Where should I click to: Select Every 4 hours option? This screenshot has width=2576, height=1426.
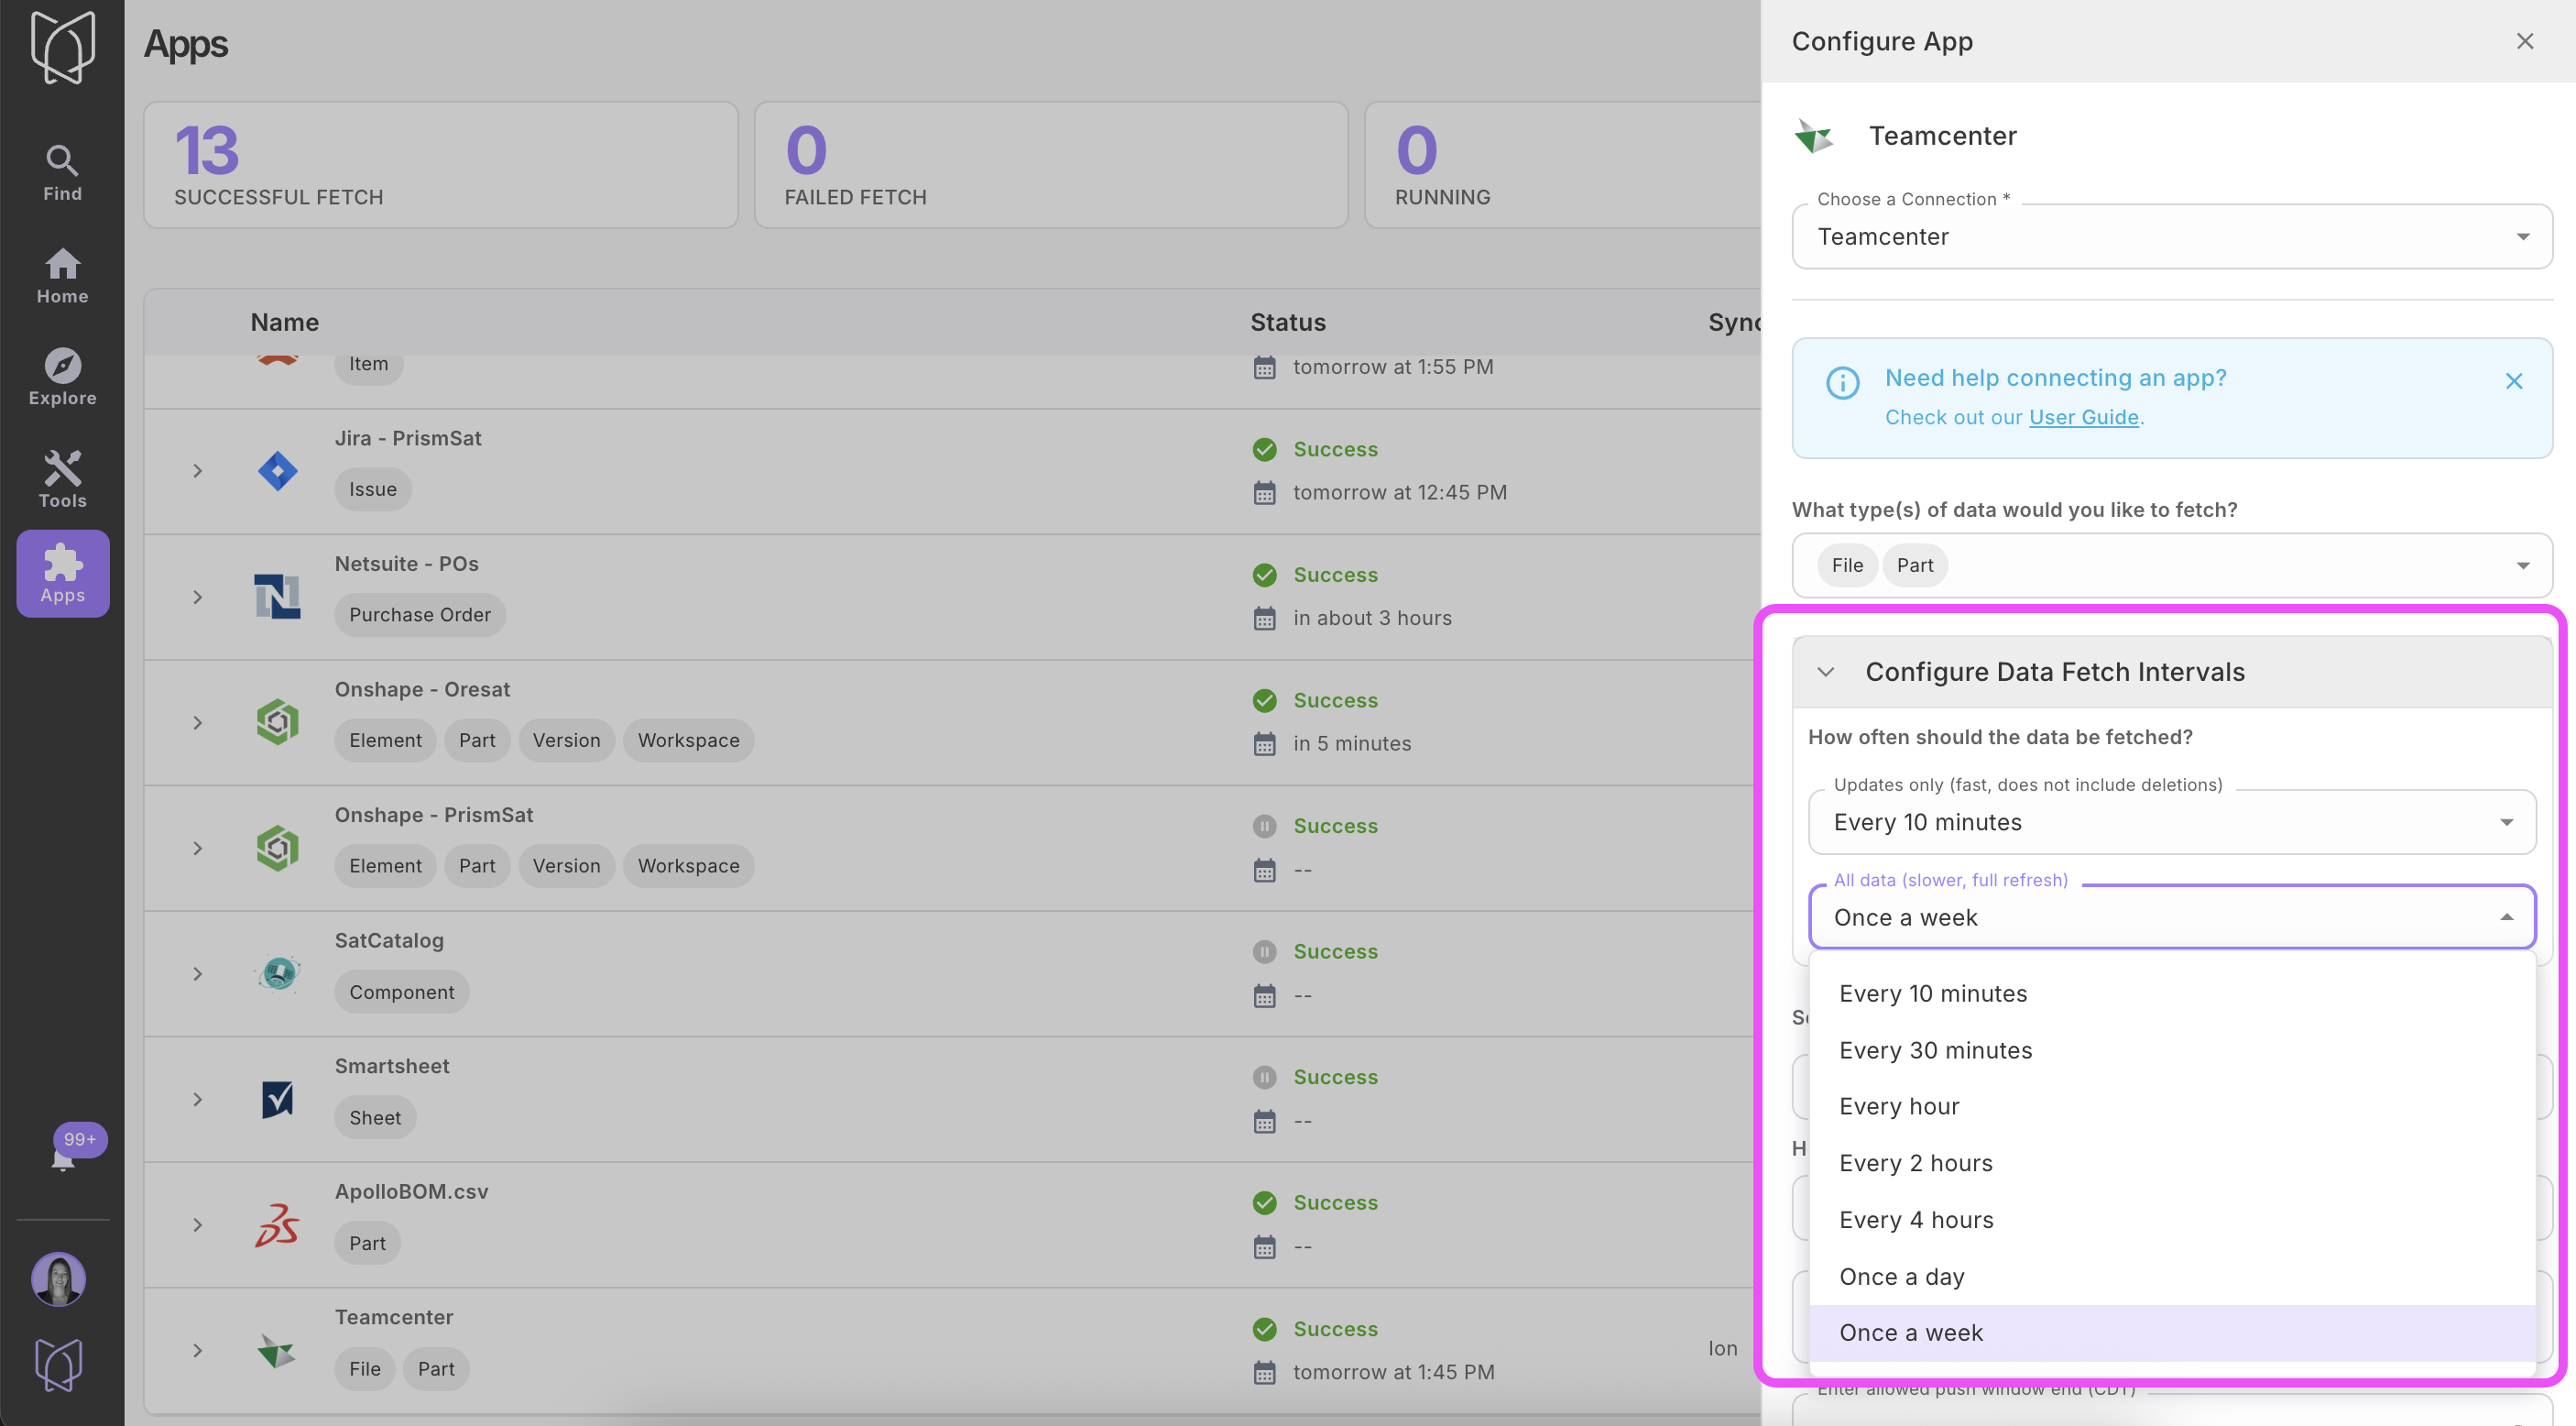2171,1219
